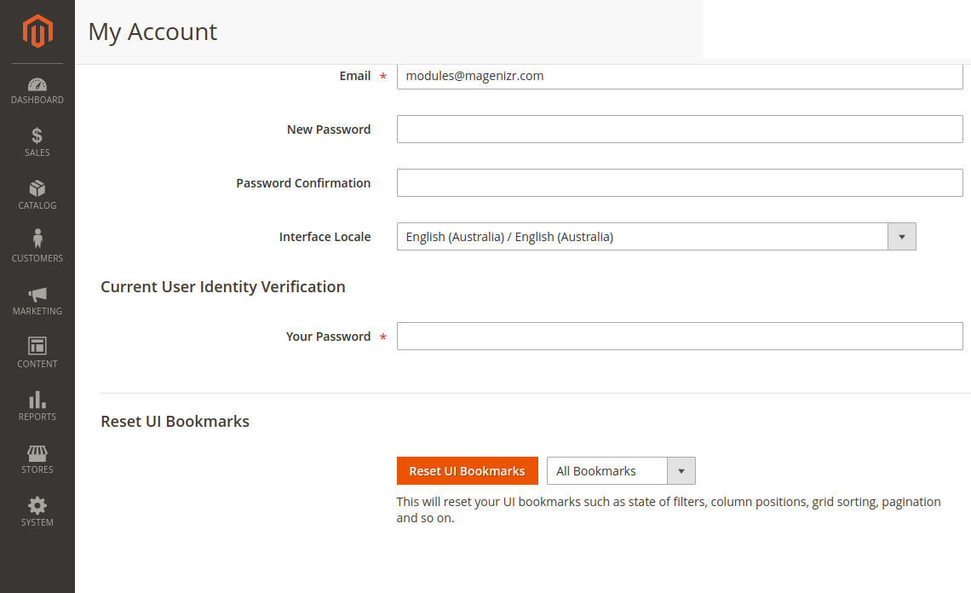The image size is (971, 593).
Task: Click the Email input field
Action: pyautogui.click(x=680, y=76)
